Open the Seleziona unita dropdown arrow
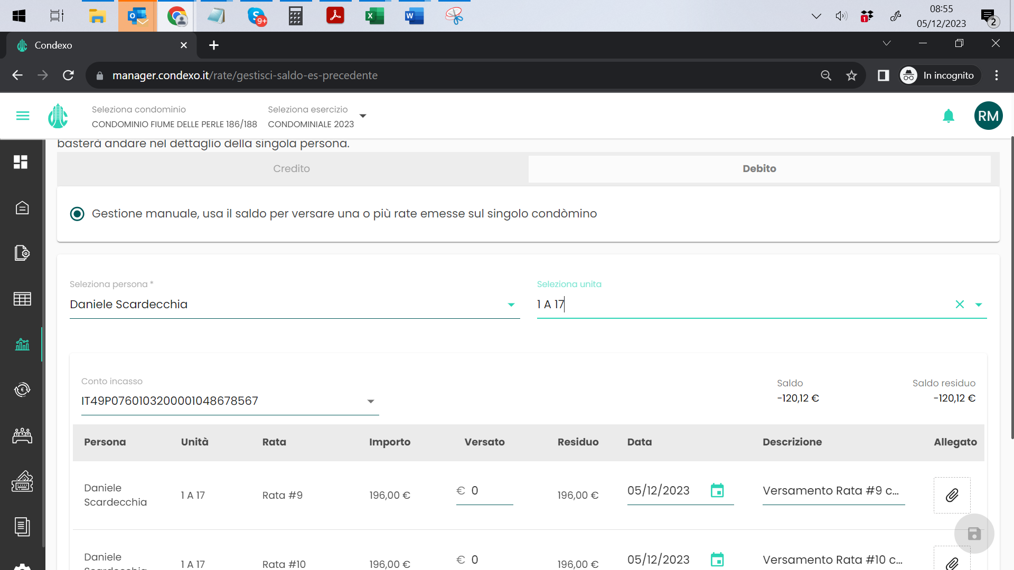The image size is (1014, 570). click(979, 305)
